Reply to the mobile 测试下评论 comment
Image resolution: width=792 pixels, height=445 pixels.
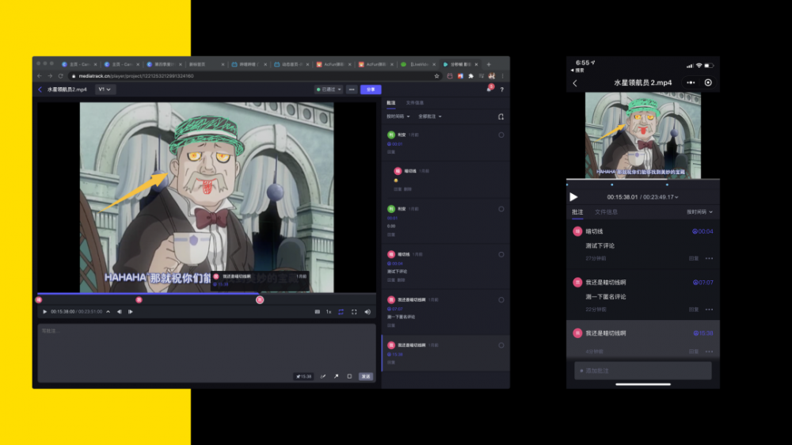(694, 259)
